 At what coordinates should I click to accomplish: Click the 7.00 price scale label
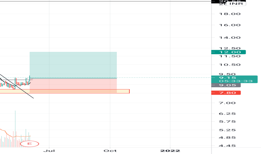[227, 103]
